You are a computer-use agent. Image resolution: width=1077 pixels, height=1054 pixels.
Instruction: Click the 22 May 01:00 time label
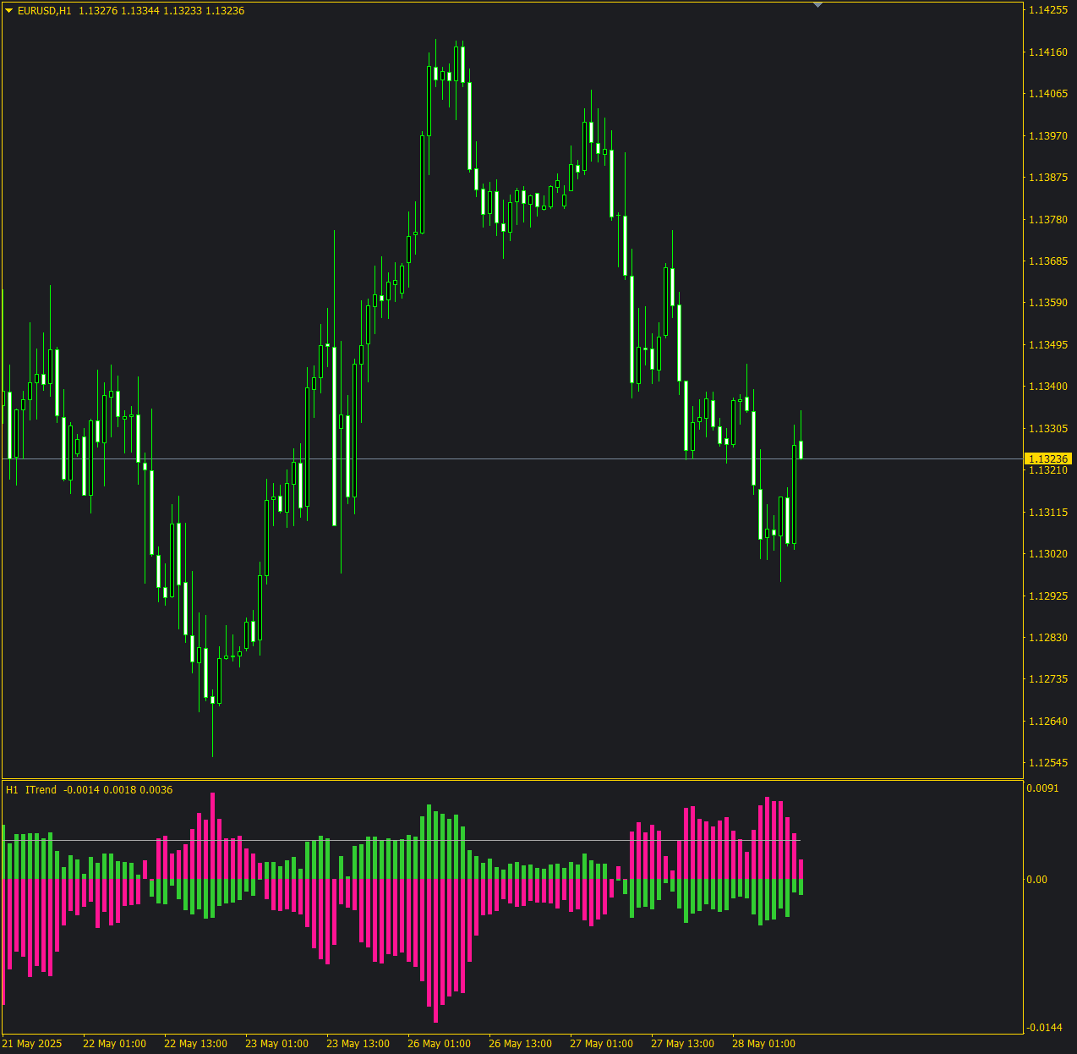114,1044
